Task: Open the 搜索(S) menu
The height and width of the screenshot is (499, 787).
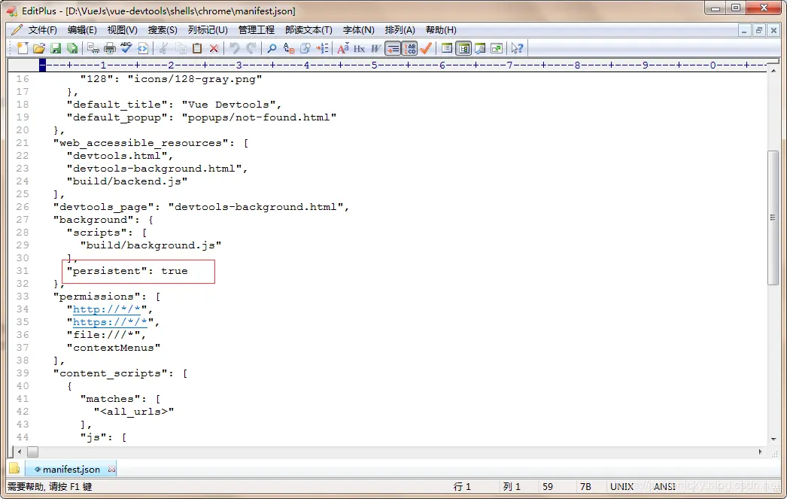Action: click(163, 30)
